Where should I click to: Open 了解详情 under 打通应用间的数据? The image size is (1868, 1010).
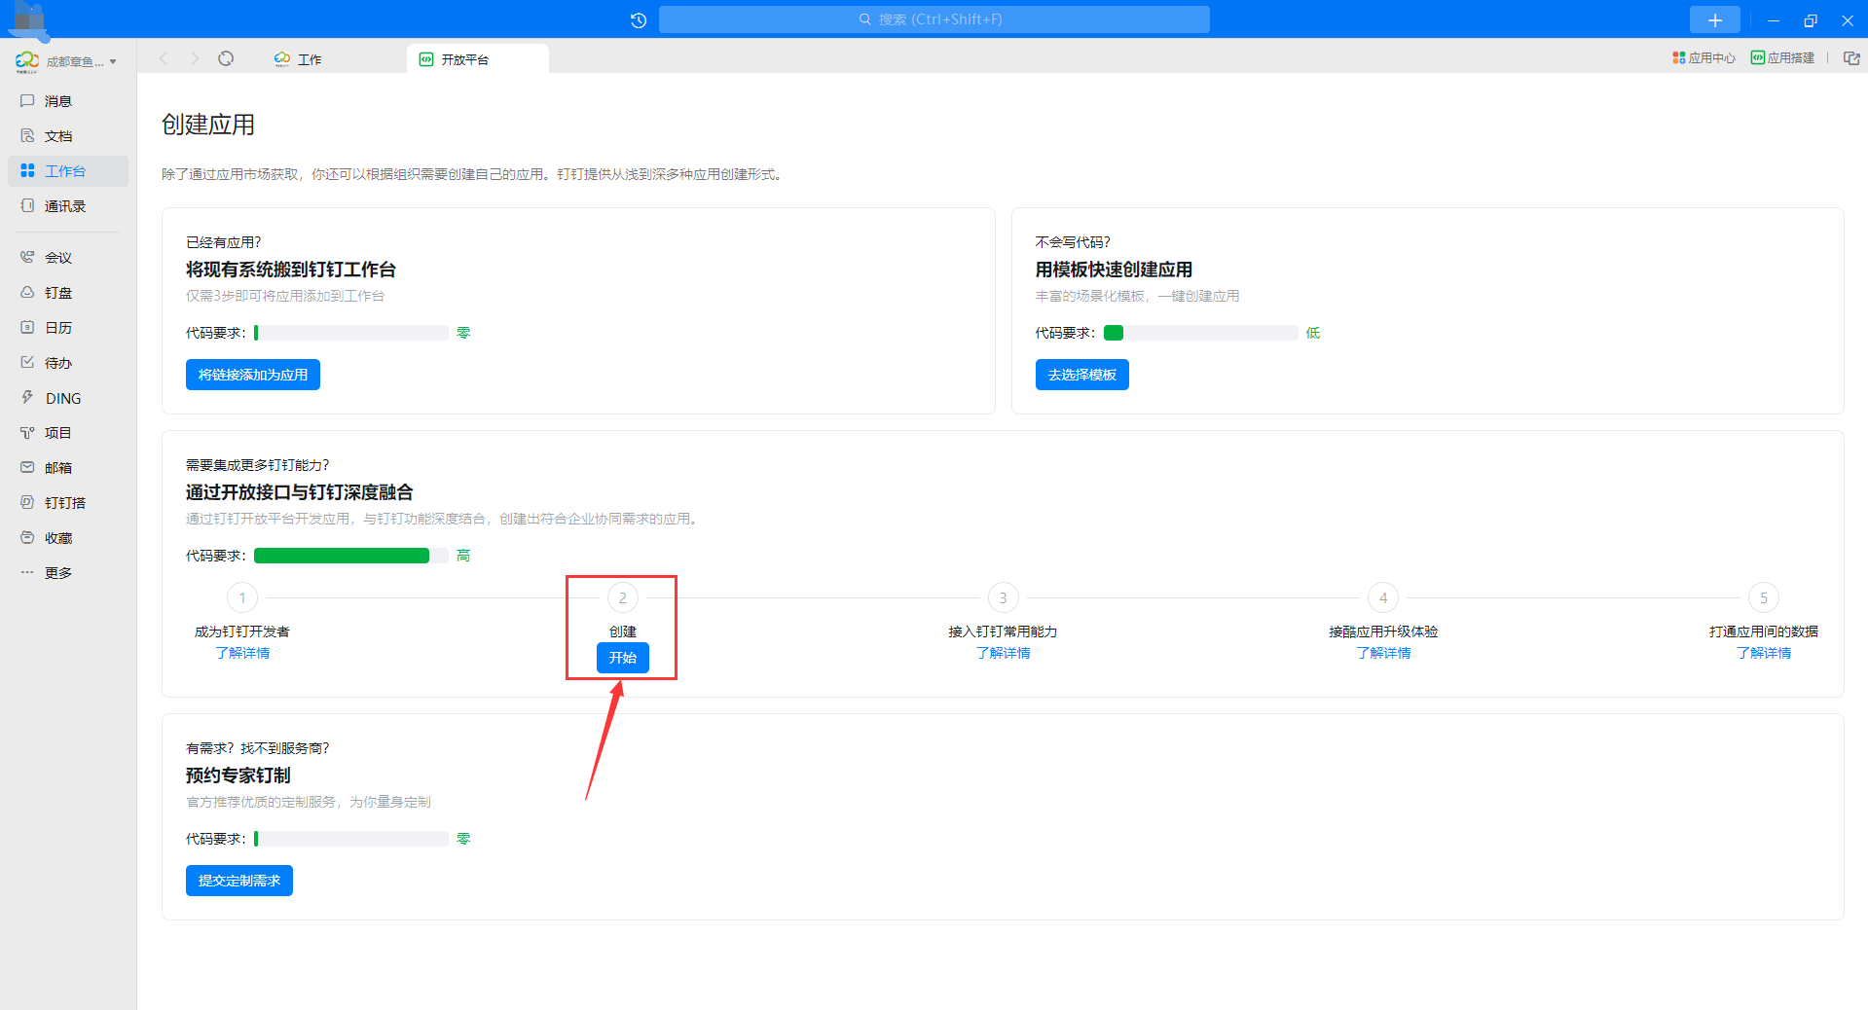pyautogui.click(x=1764, y=653)
